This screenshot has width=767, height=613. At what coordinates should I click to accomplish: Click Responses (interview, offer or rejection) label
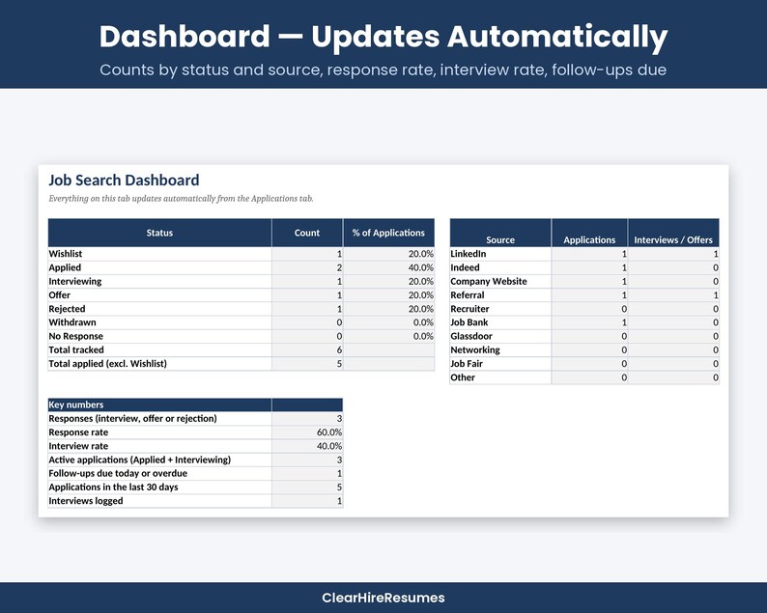[132, 418]
